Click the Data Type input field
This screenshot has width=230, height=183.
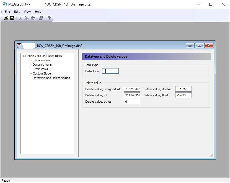[110, 71]
